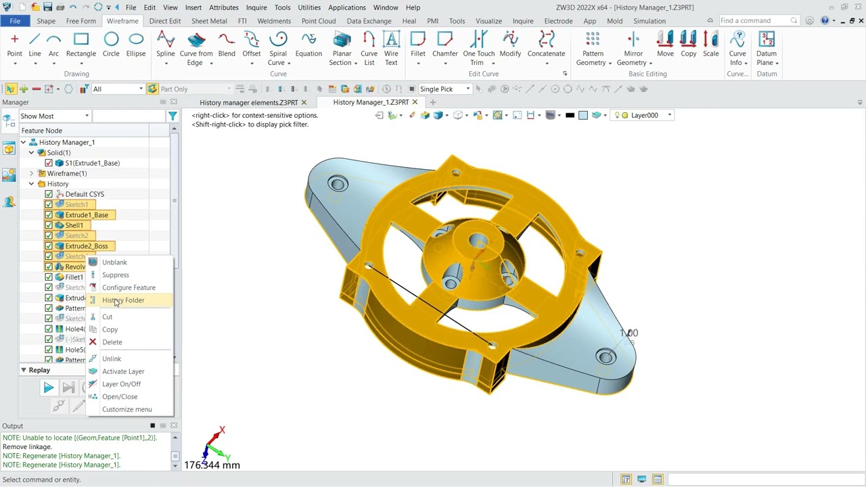Screen dimensions: 866x487
Task: Switch to the Sheet Metal ribbon tab
Action: 209,21
